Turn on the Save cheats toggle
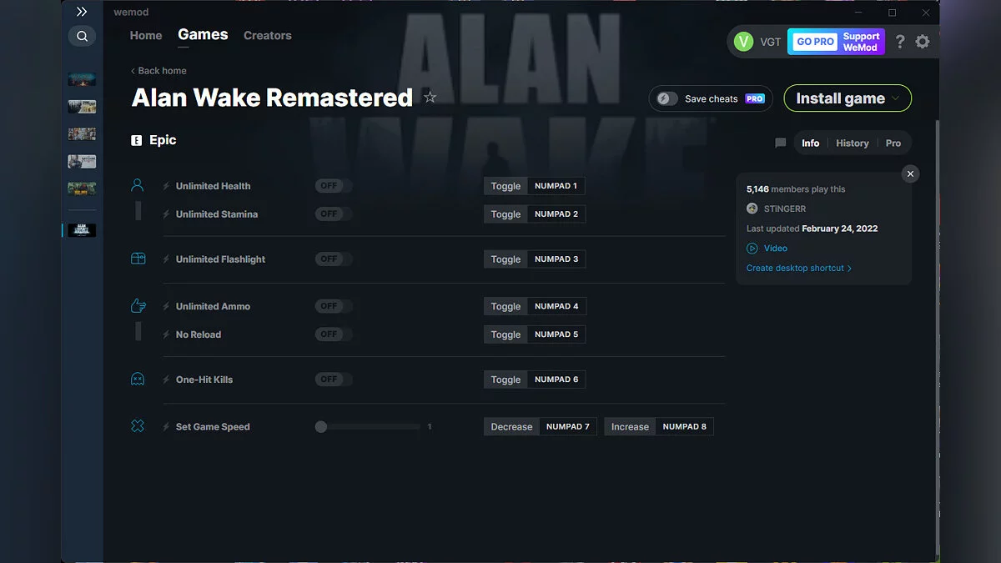 [666, 98]
